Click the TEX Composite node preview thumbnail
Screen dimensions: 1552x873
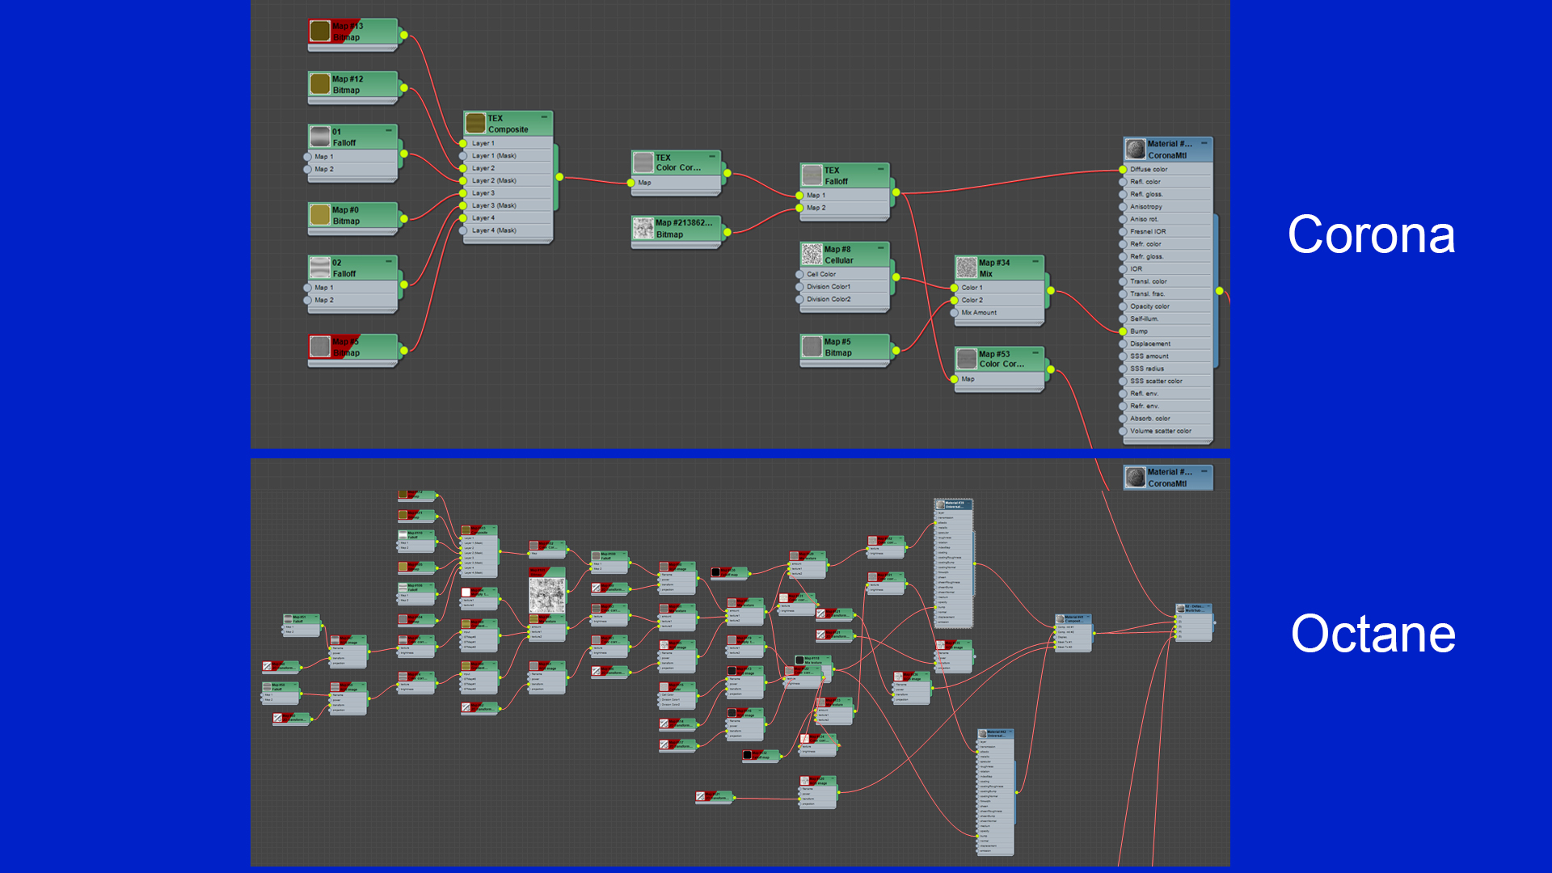[475, 124]
